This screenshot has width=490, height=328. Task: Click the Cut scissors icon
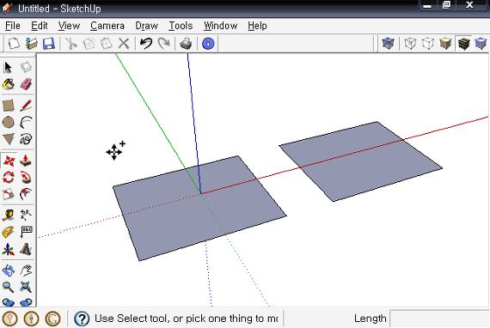[71, 44]
